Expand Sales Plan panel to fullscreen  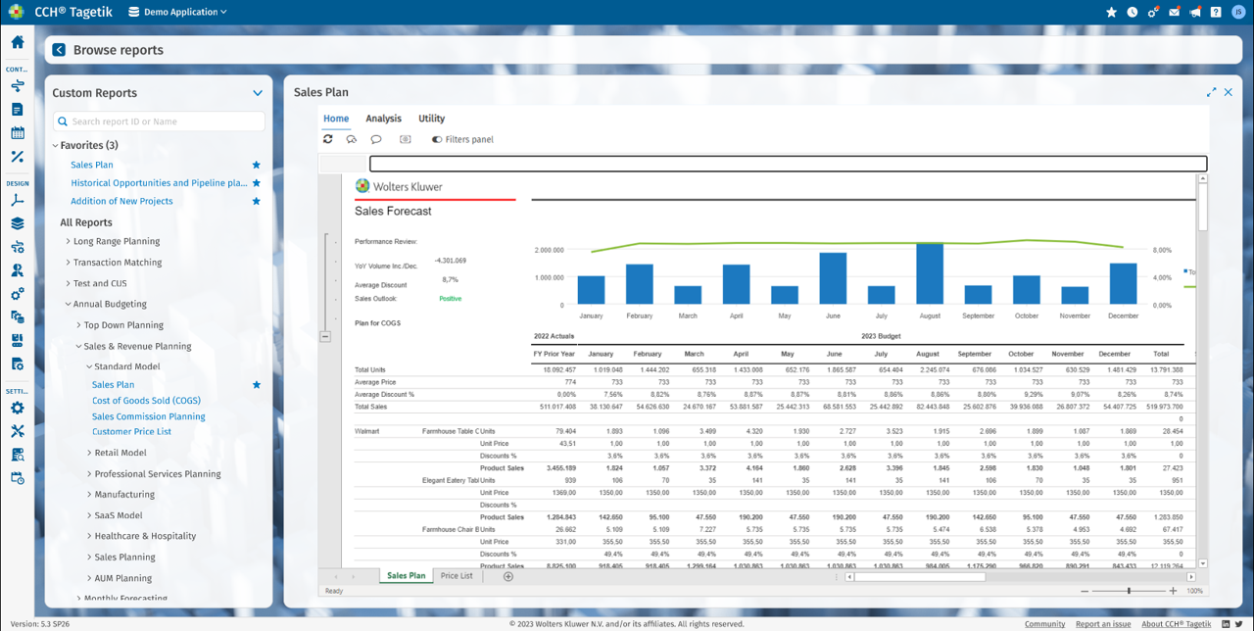[1212, 92]
